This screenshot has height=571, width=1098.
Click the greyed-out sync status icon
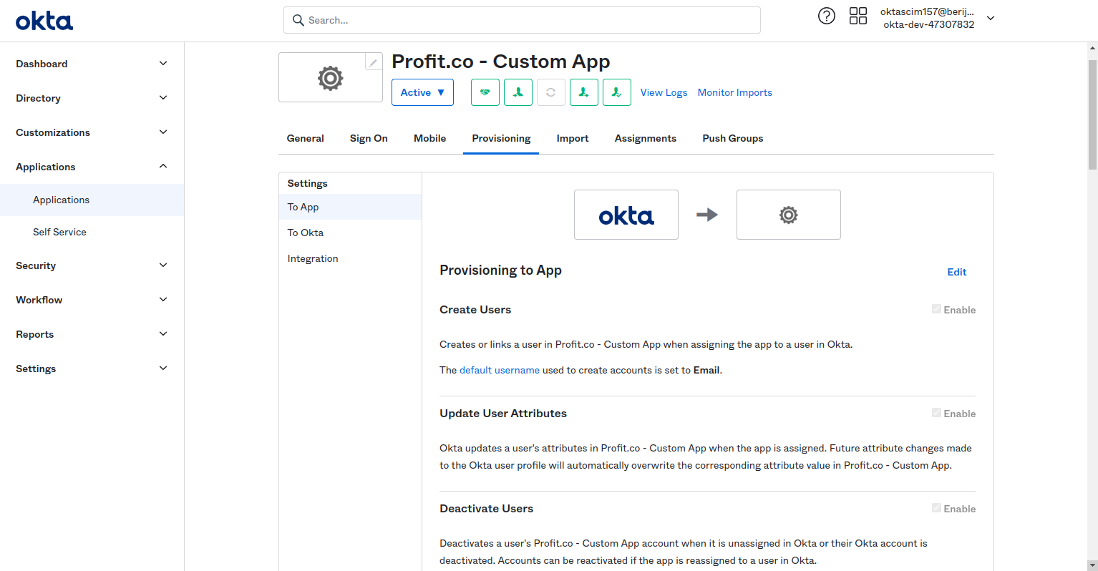point(551,92)
